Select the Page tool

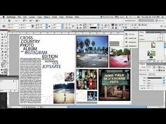(2, 37)
